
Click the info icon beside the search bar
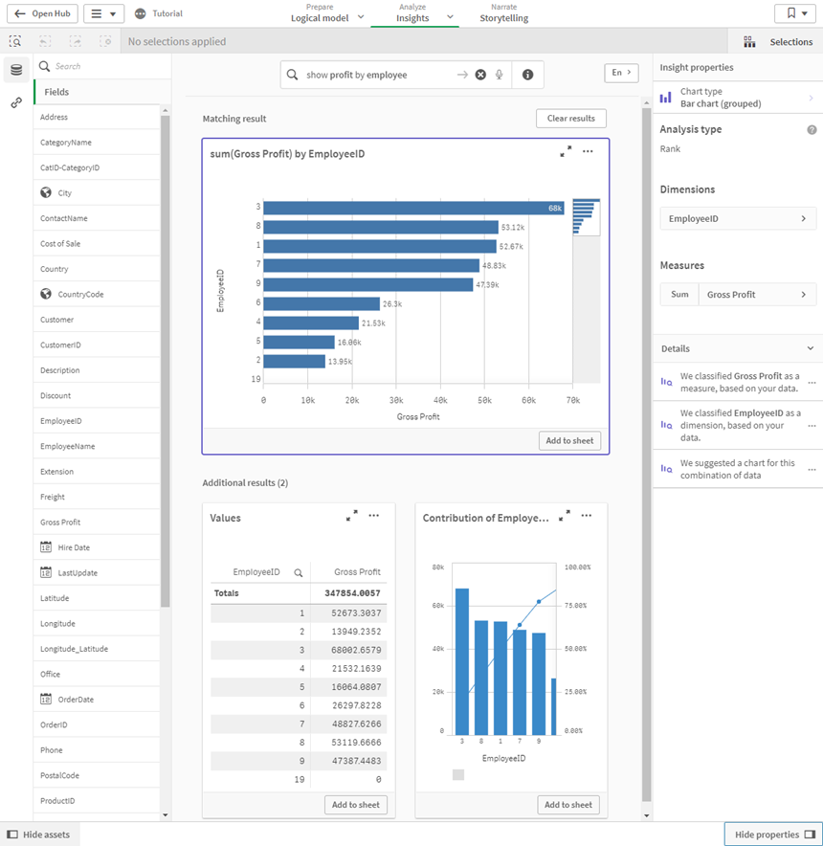(x=528, y=74)
